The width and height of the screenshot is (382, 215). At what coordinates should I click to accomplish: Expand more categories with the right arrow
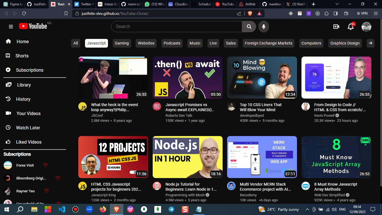[371, 43]
